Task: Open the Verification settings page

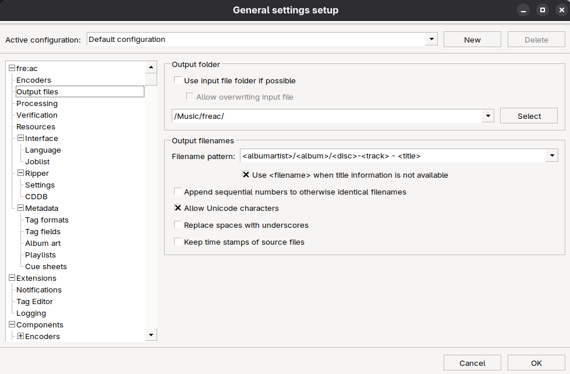Action: (37, 115)
